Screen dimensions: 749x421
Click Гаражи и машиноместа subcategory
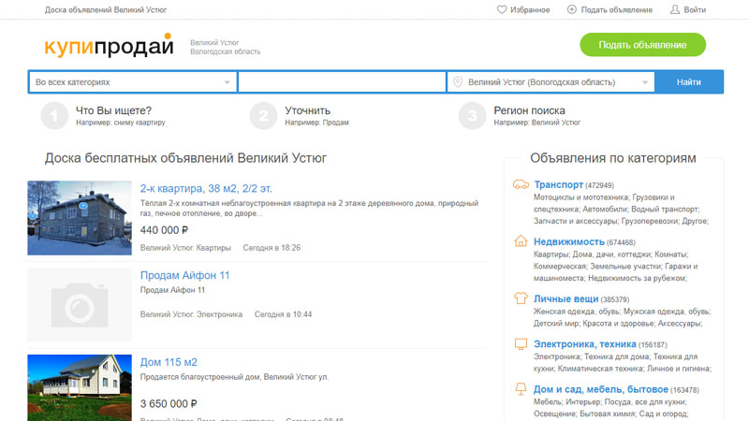coord(616,272)
